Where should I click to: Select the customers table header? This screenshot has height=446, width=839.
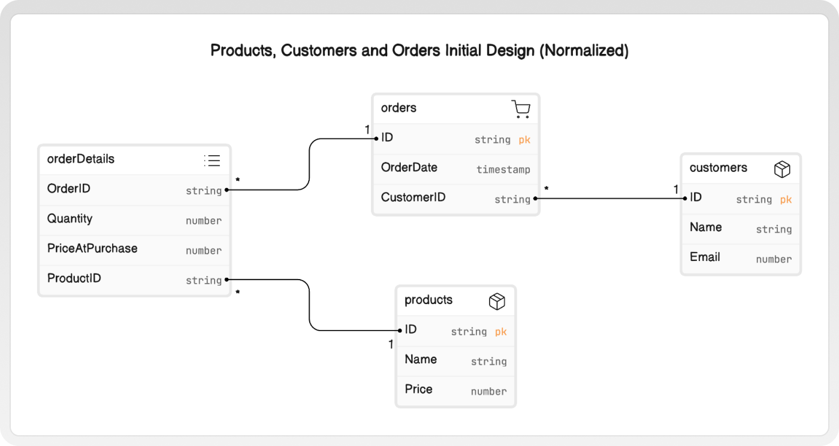coord(717,168)
